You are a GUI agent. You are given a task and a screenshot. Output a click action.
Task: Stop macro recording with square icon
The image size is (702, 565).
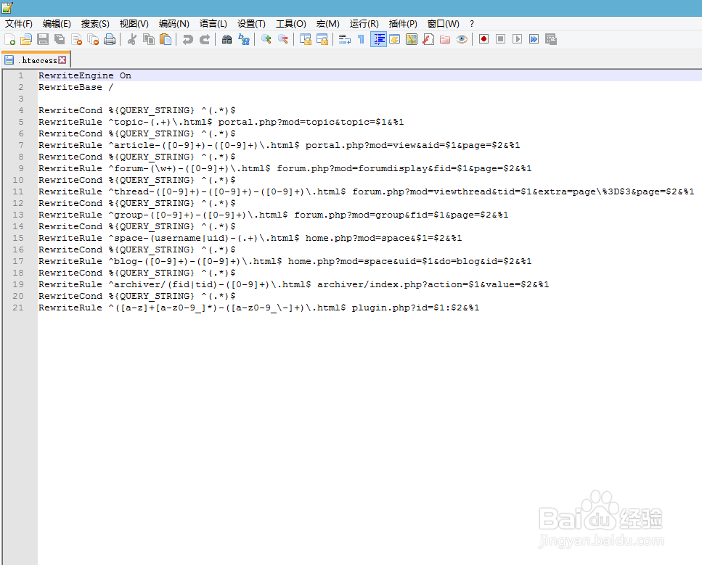pos(500,39)
